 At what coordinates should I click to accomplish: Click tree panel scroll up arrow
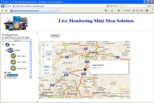31,43
